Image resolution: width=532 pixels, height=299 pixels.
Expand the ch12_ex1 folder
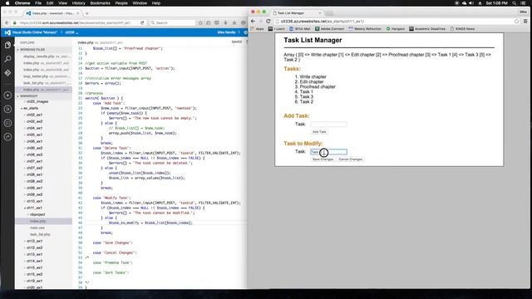[33, 241]
